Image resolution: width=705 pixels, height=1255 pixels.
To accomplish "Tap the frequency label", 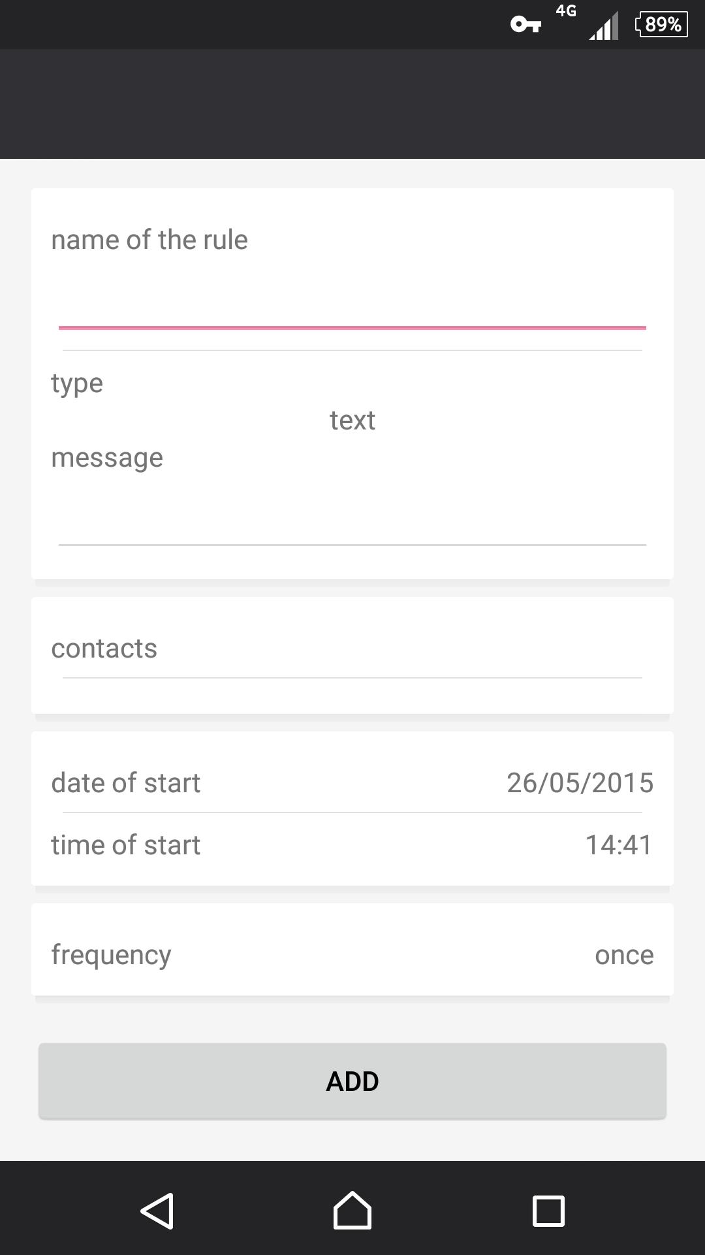I will 111,955.
